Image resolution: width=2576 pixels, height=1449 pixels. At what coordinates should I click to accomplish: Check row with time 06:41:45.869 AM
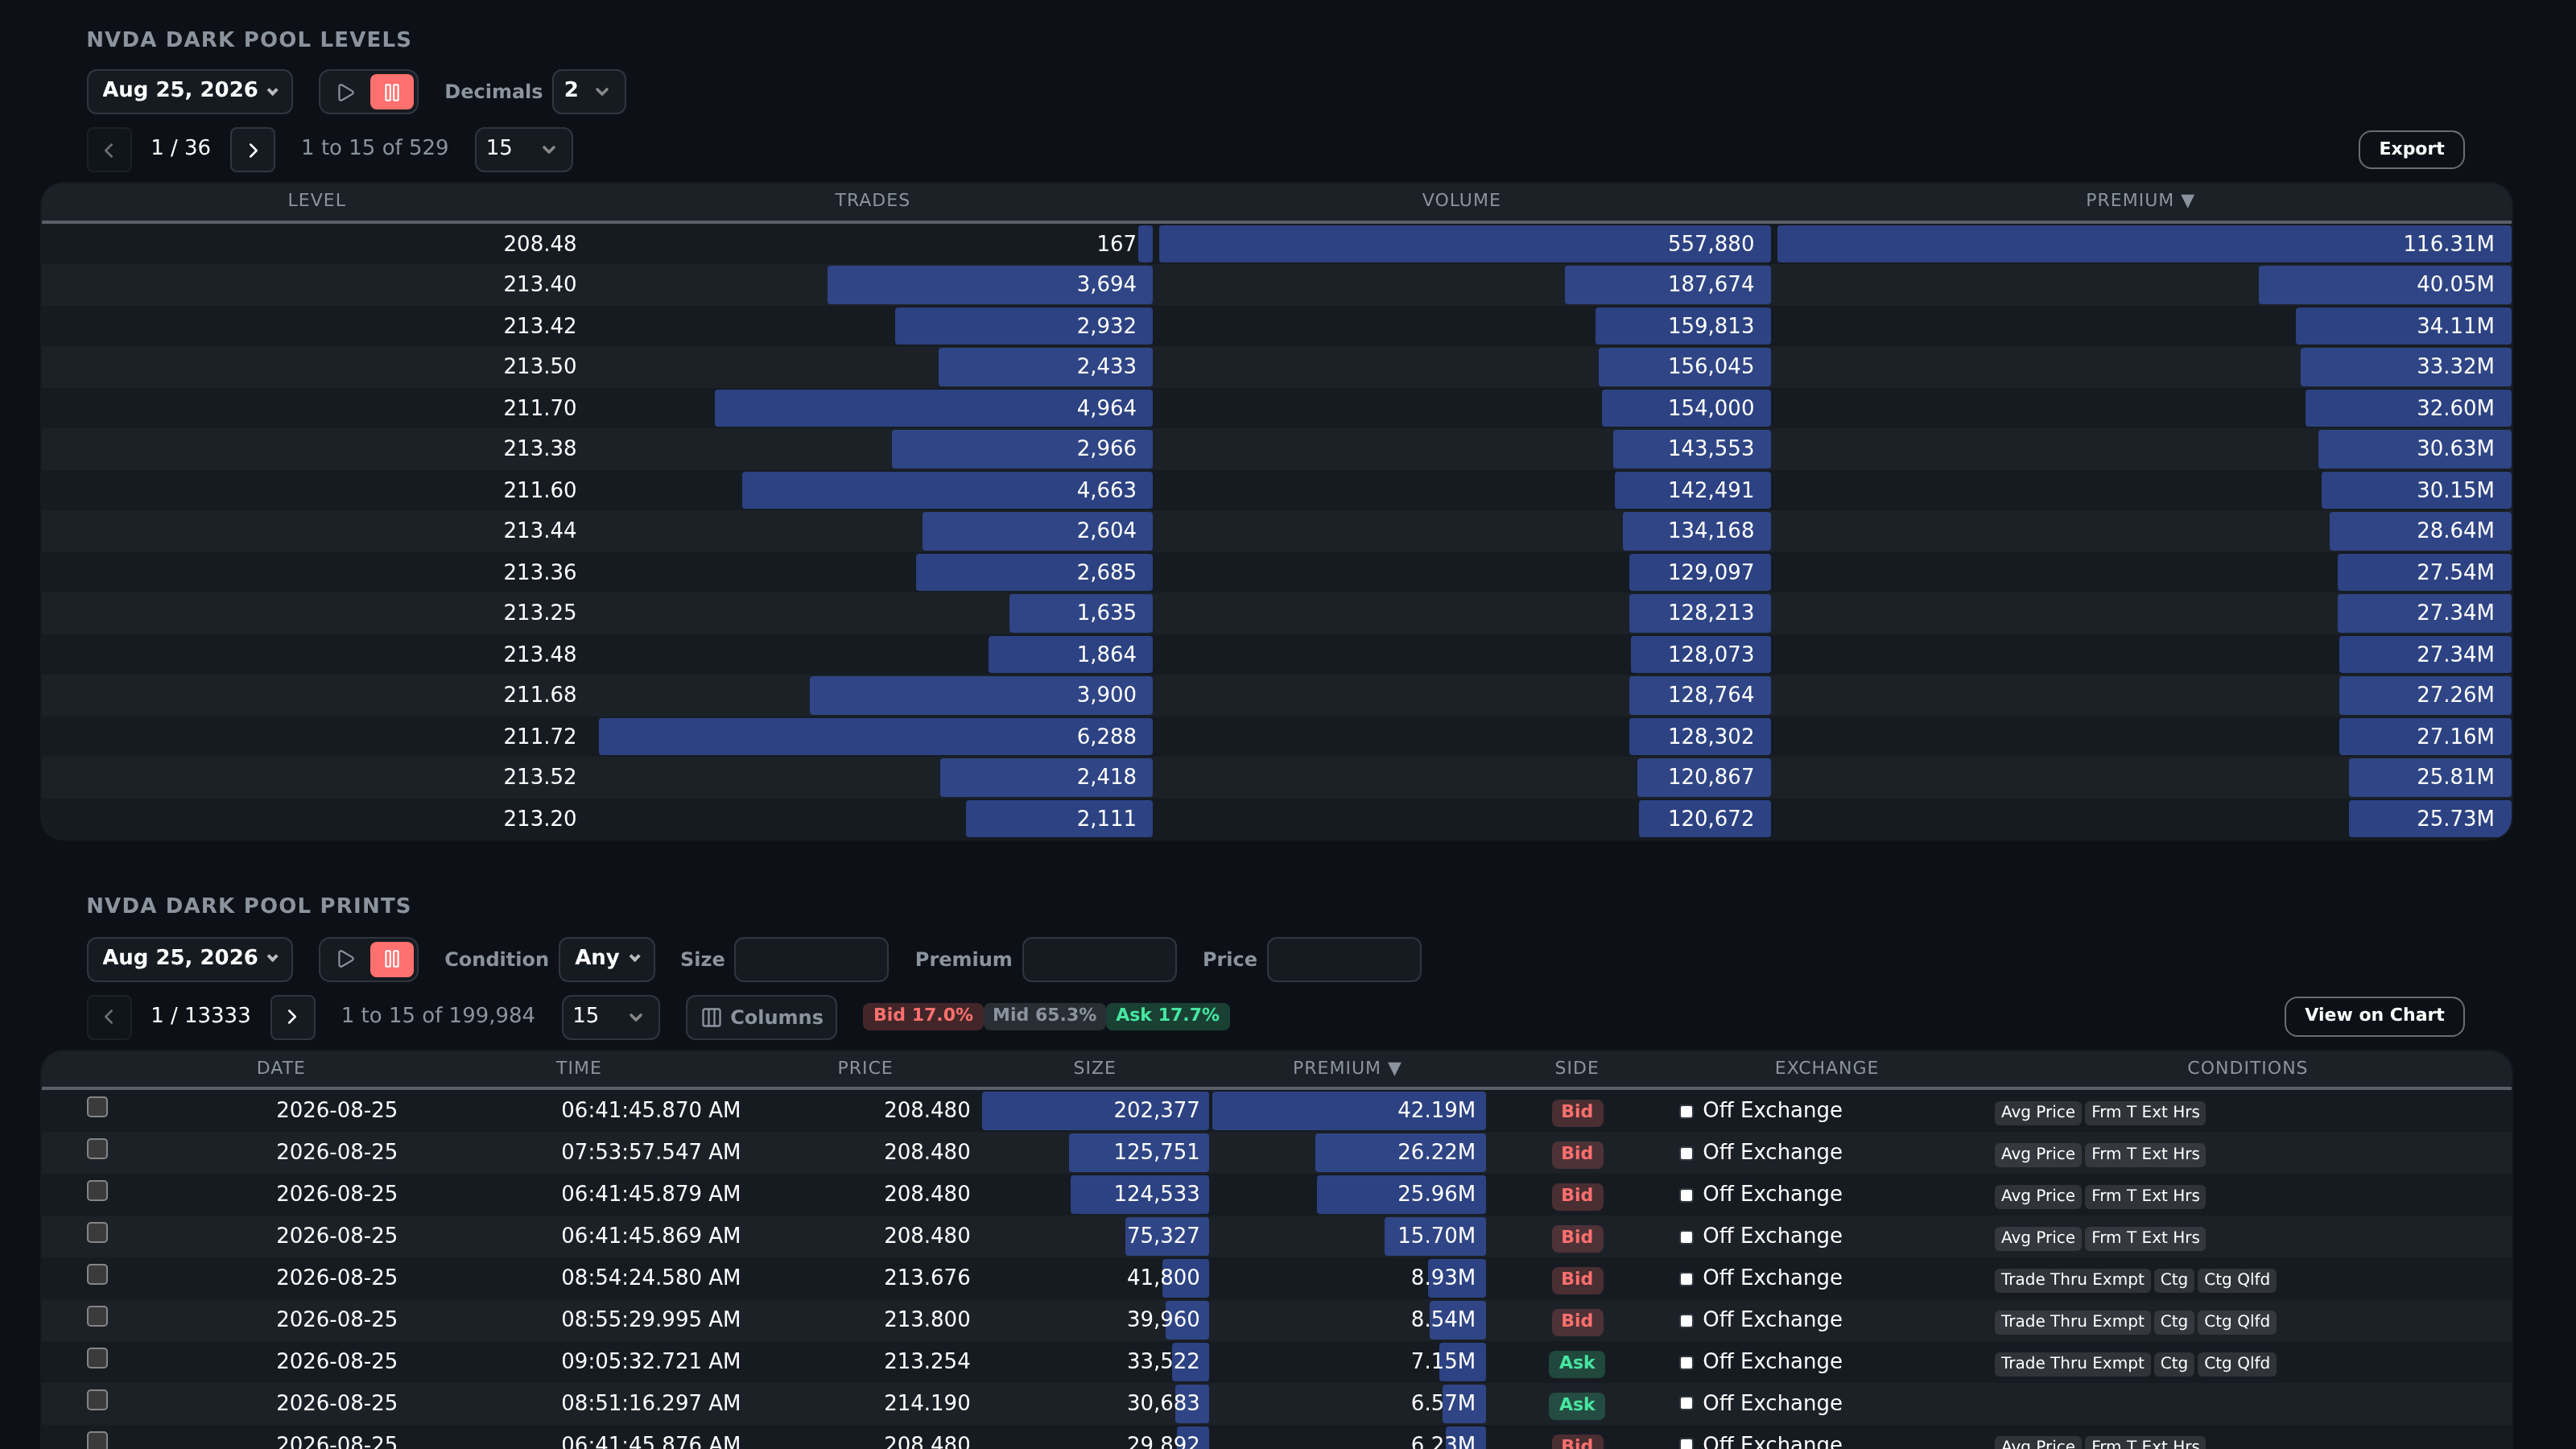click(97, 1233)
